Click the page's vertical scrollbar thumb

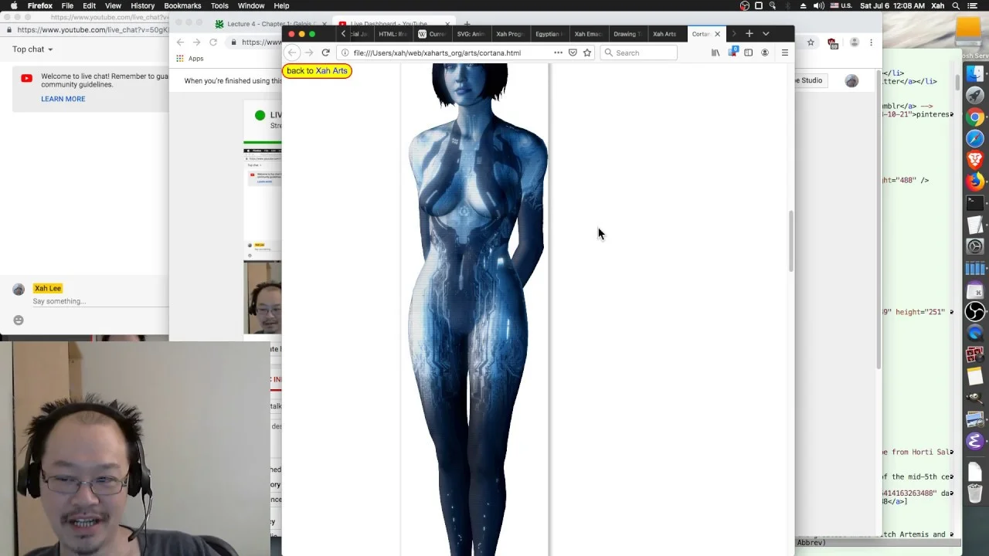[790, 241]
